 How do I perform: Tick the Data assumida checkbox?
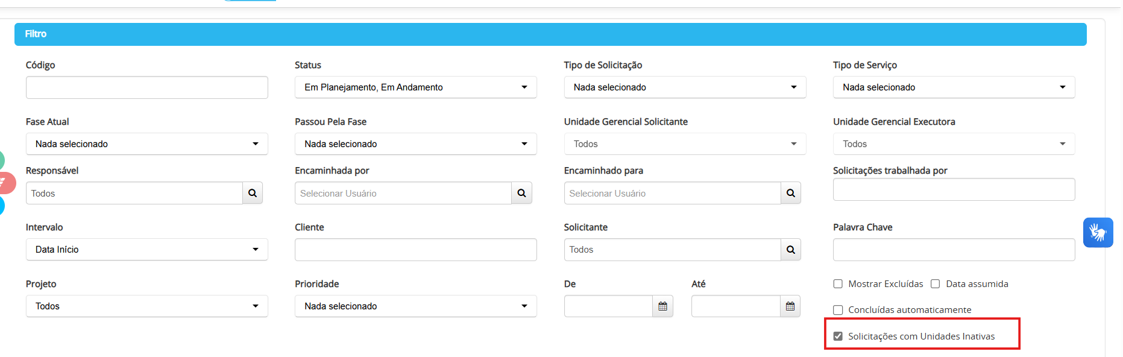tap(936, 284)
